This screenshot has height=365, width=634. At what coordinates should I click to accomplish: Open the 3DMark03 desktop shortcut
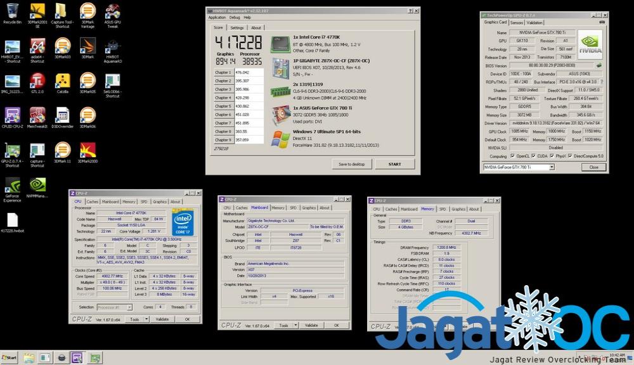pyautogui.click(x=63, y=49)
